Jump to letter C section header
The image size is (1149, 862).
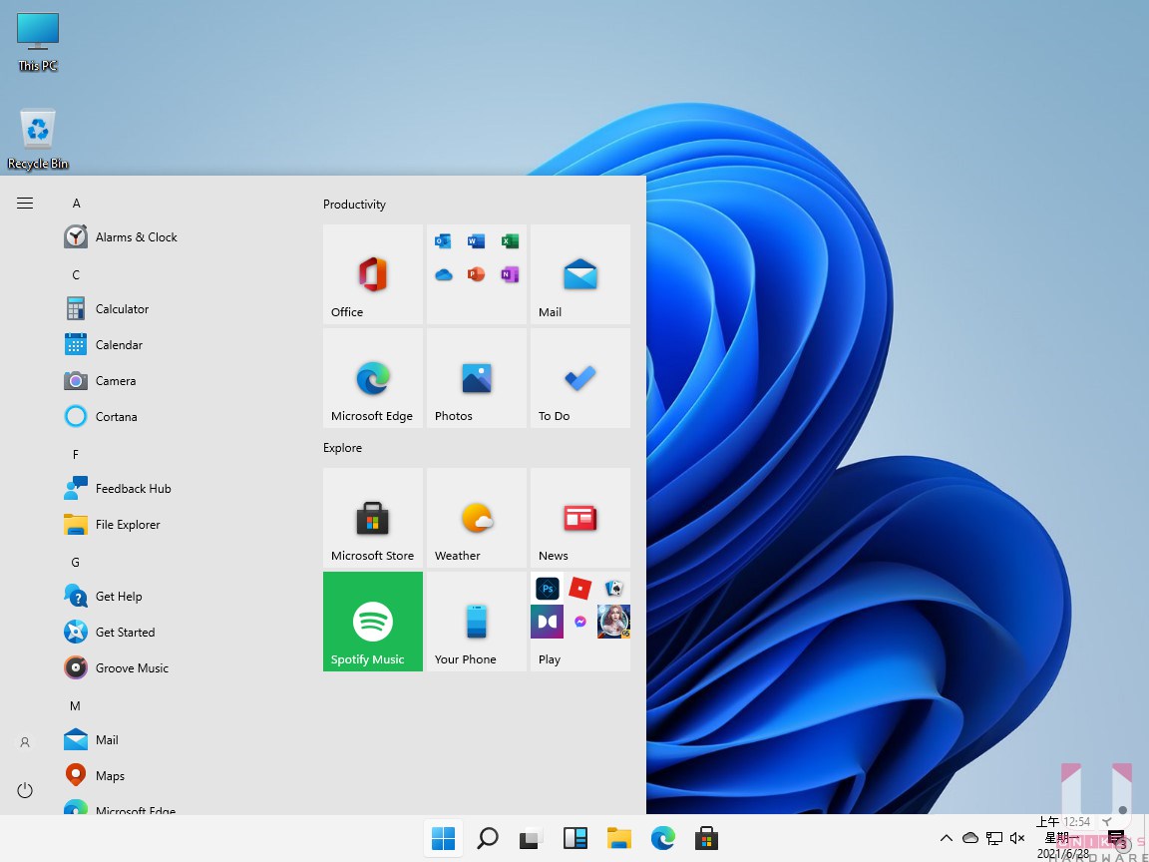tap(76, 275)
